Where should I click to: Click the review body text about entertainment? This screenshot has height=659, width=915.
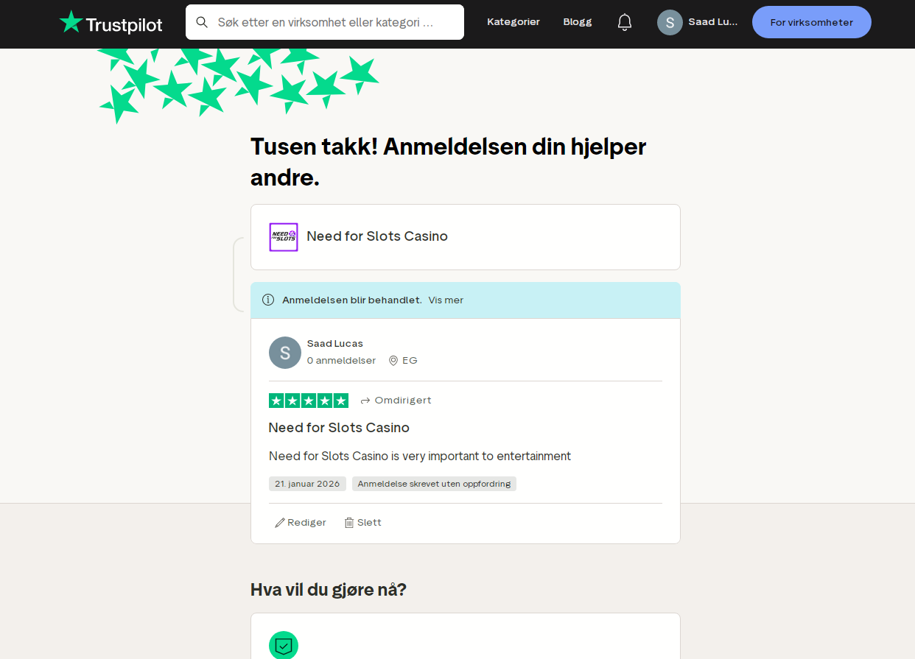(420, 457)
